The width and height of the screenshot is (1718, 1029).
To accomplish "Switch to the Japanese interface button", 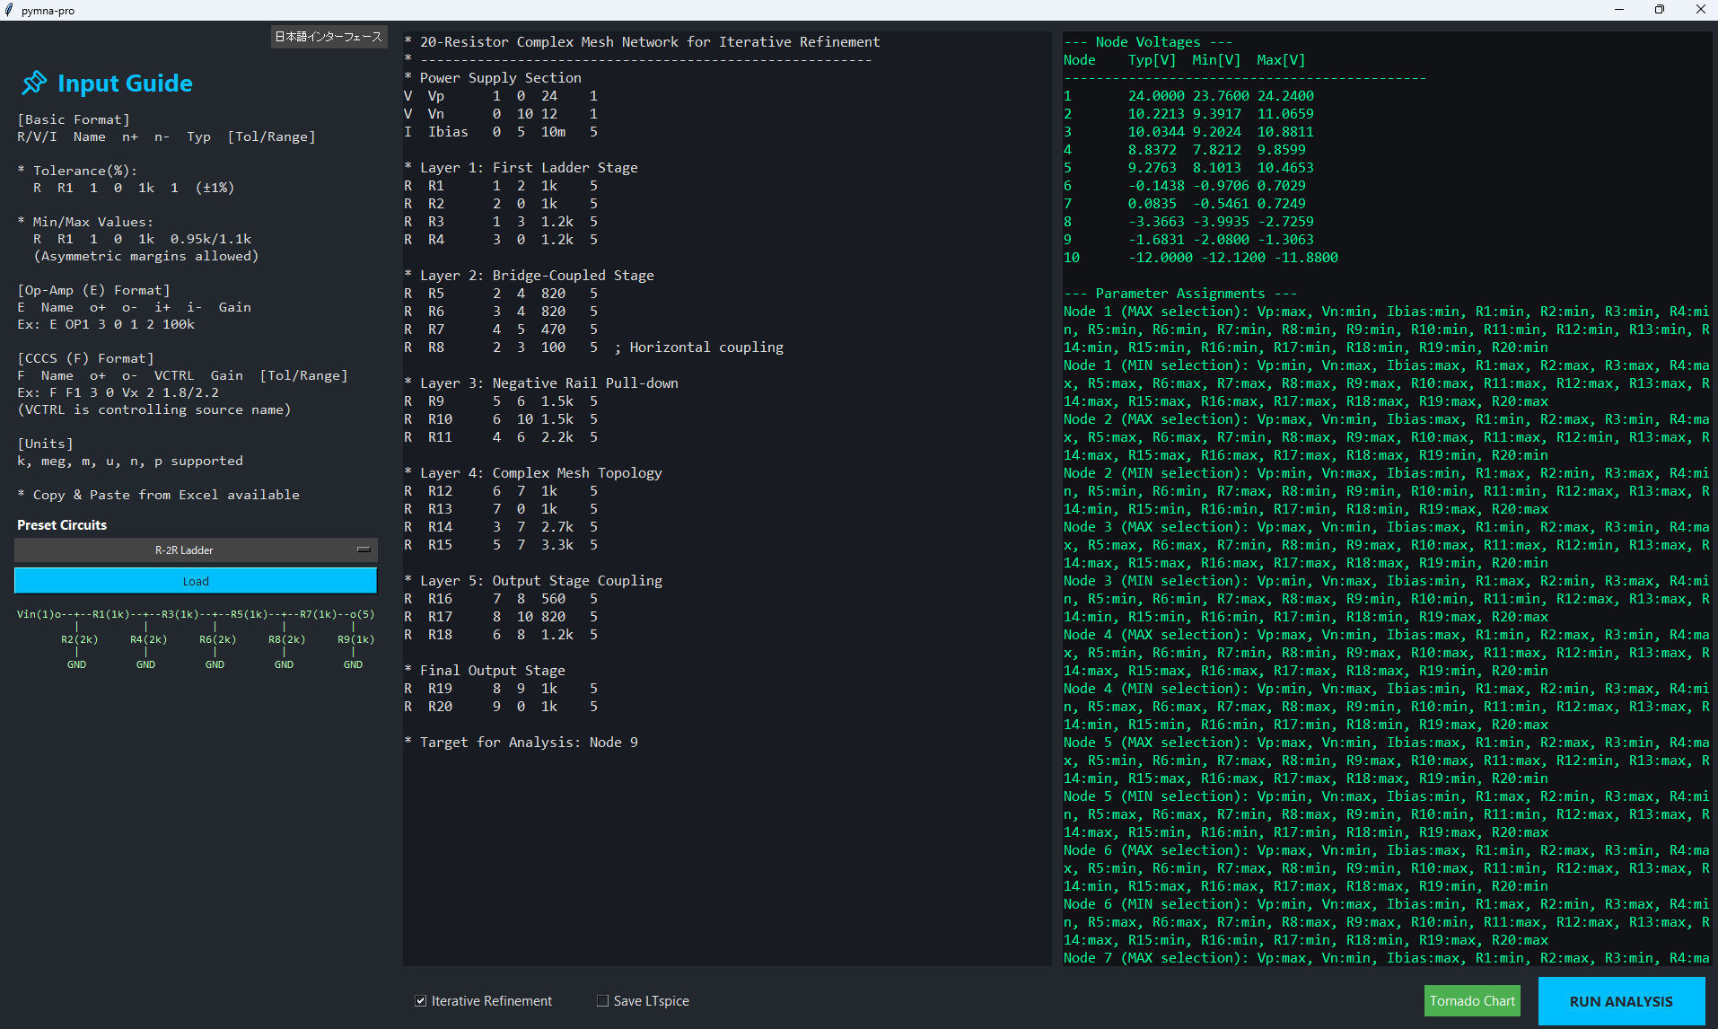I will 329,37.
